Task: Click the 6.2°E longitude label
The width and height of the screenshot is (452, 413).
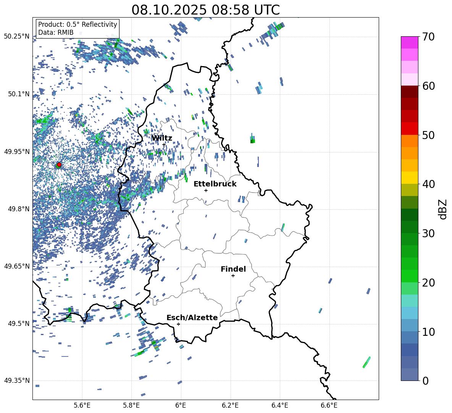Action: [x=230, y=405]
